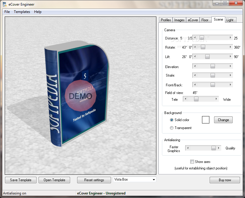Click the Field of view slider thumb
This screenshot has height=198, width=245.
196,99
